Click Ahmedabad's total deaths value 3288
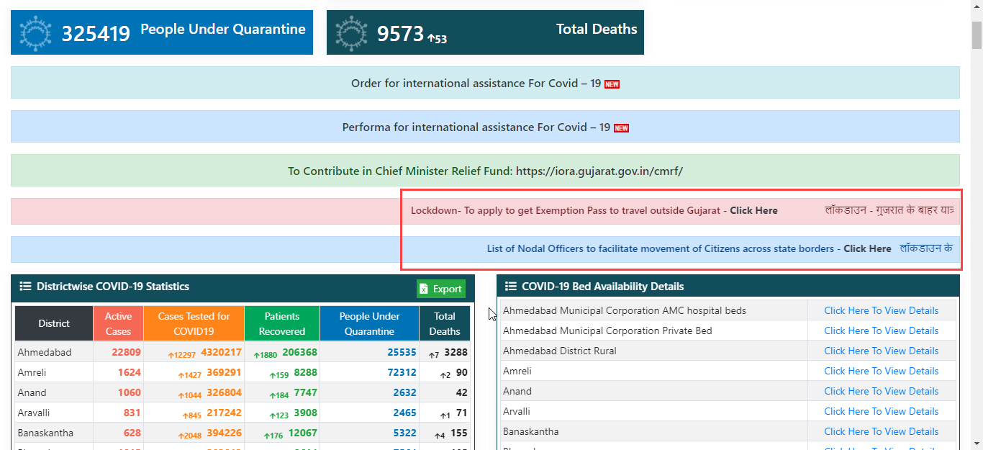This screenshot has width=983, height=450. pos(456,352)
